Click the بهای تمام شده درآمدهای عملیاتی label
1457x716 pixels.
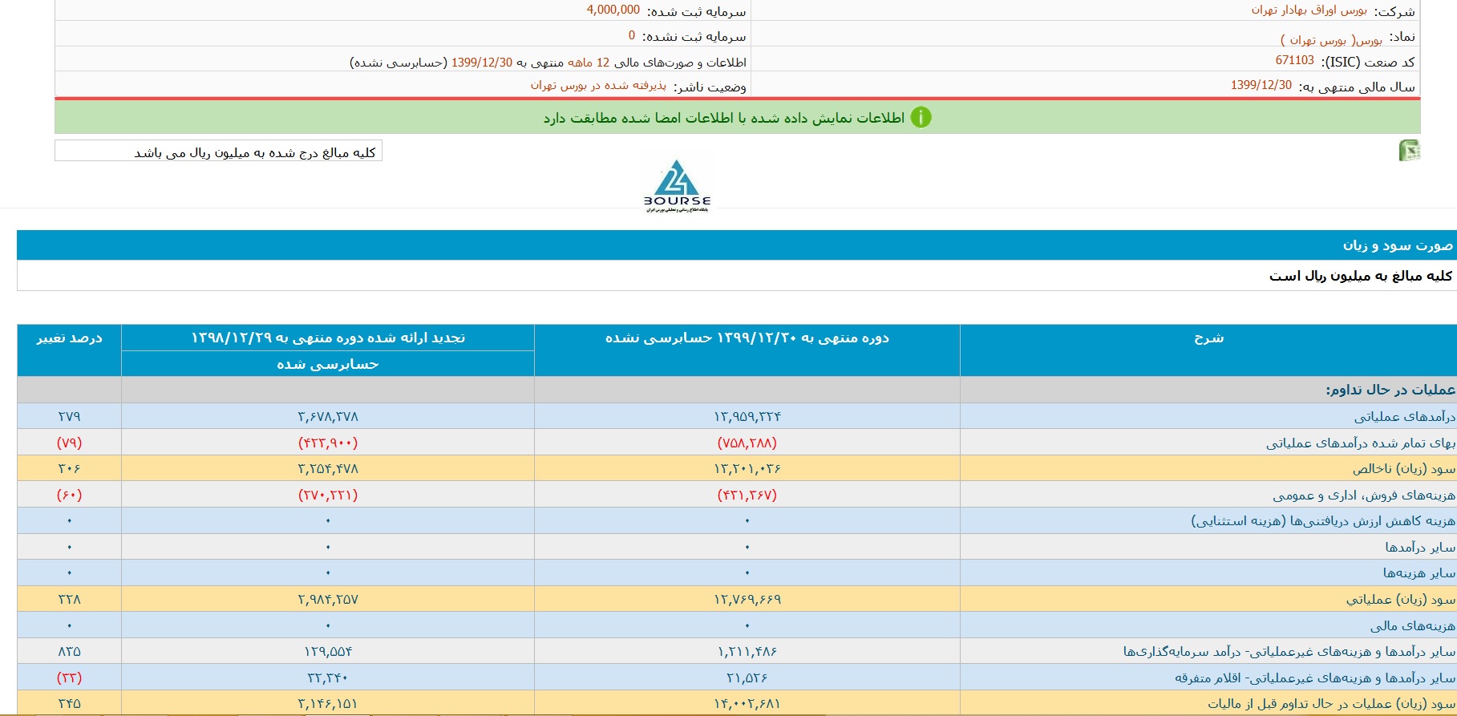coord(1361,443)
